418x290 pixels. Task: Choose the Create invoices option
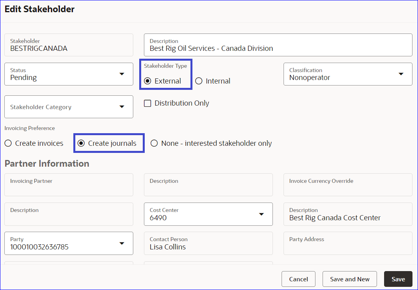tap(8, 143)
